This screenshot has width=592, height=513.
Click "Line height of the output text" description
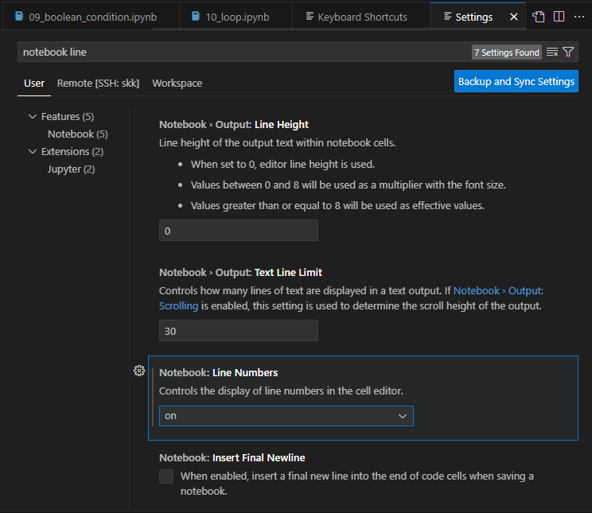tap(278, 143)
